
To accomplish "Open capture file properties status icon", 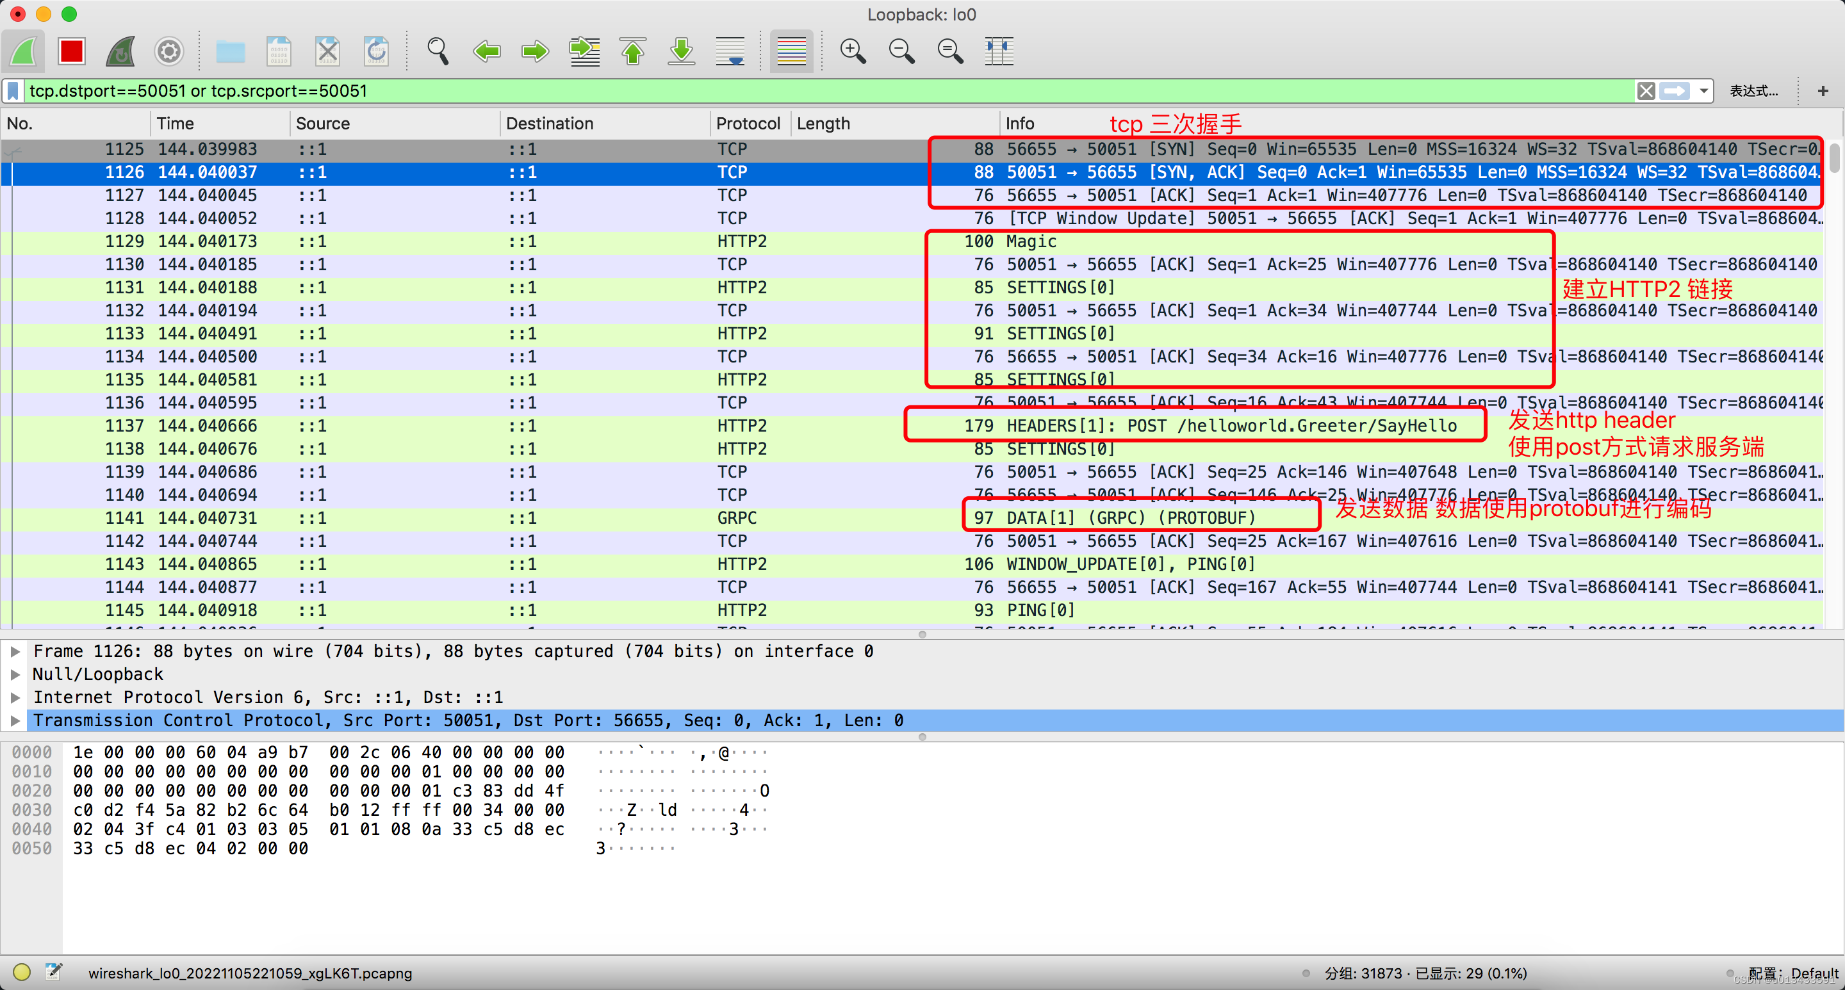I will [54, 972].
